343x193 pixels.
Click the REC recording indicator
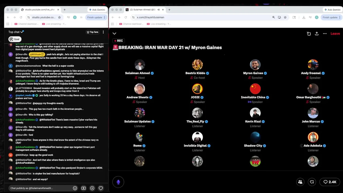[x=118, y=41]
